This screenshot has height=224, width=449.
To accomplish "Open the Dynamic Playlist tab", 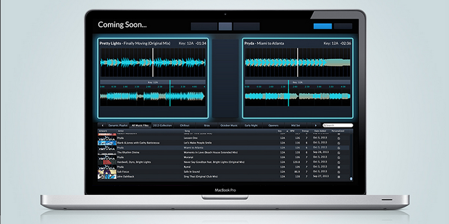I will point(118,125).
